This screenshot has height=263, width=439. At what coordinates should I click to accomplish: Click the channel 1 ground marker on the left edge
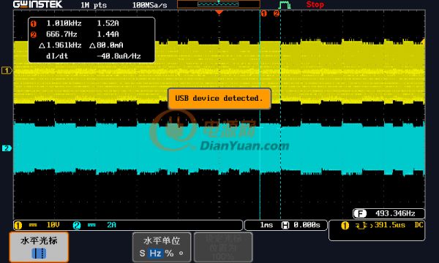(7, 70)
